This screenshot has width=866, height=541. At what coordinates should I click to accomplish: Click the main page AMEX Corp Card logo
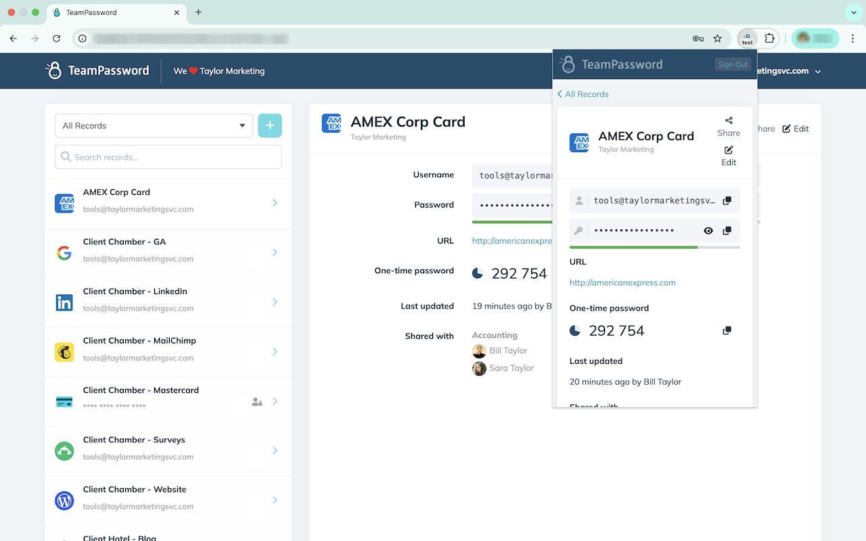pos(332,123)
